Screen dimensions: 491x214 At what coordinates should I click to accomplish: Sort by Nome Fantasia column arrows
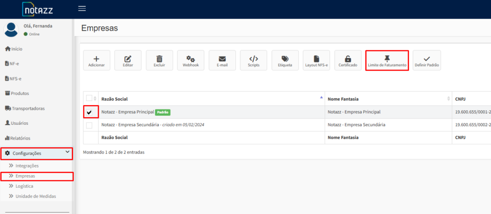point(448,99)
